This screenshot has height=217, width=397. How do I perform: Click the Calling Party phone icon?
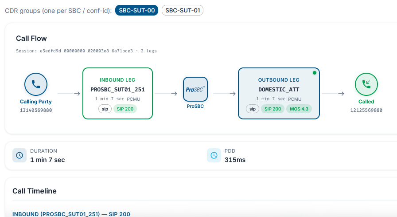36,84
